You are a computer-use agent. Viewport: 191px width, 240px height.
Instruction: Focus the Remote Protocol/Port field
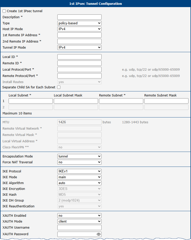79,76
